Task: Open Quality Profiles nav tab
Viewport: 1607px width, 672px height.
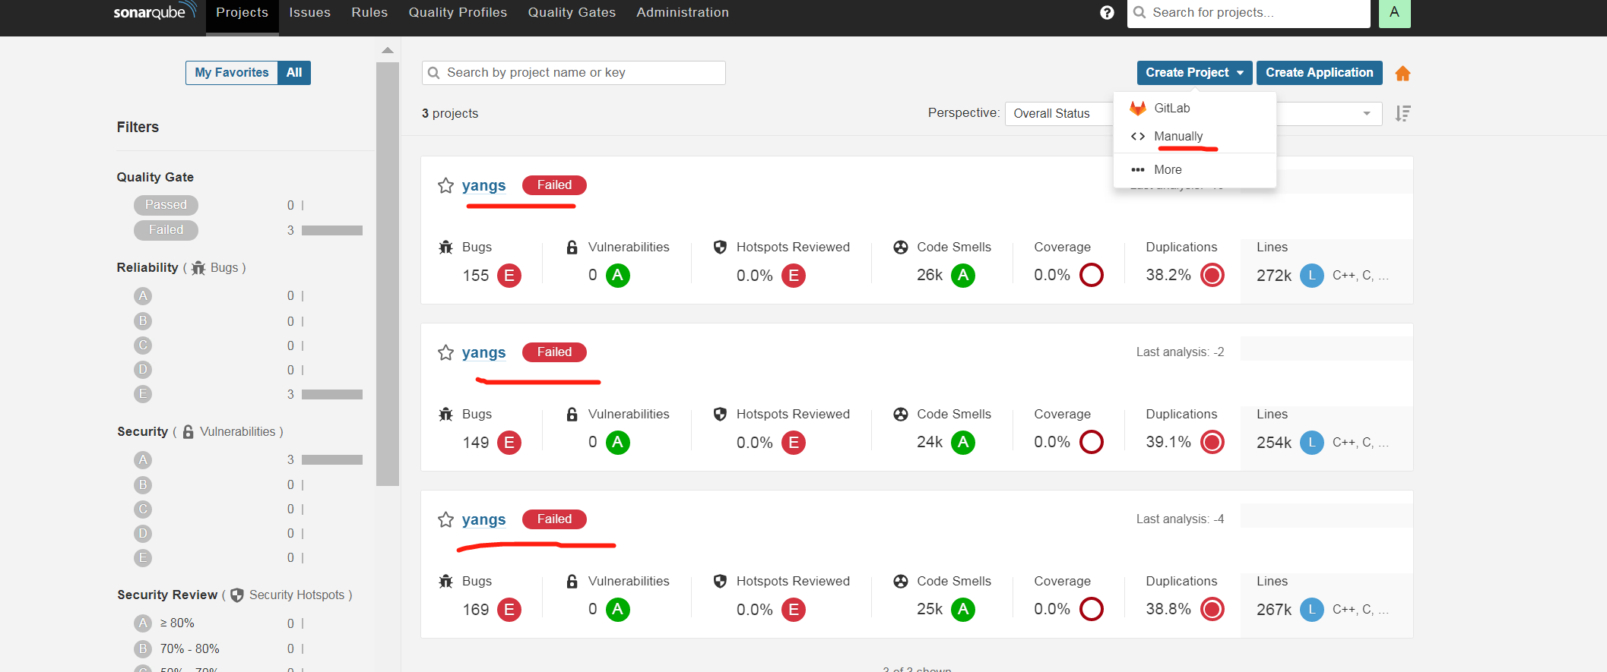Action: pos(458,12)
